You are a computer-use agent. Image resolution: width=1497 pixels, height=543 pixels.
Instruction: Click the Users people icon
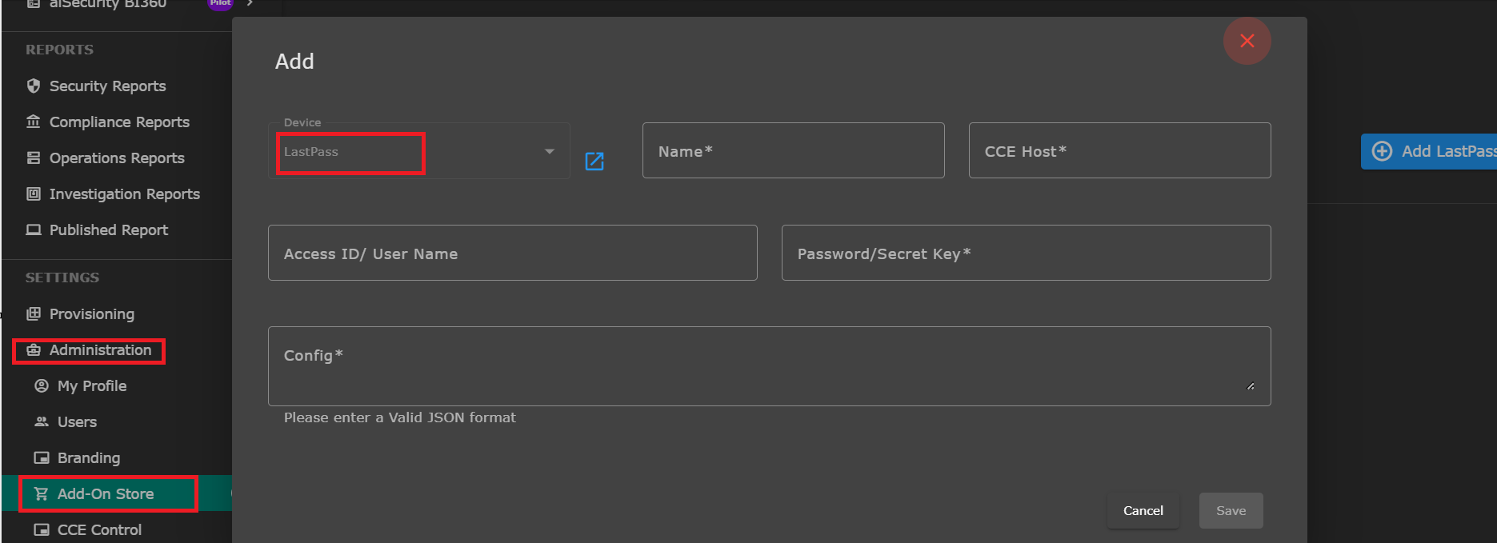pos(42,421)
